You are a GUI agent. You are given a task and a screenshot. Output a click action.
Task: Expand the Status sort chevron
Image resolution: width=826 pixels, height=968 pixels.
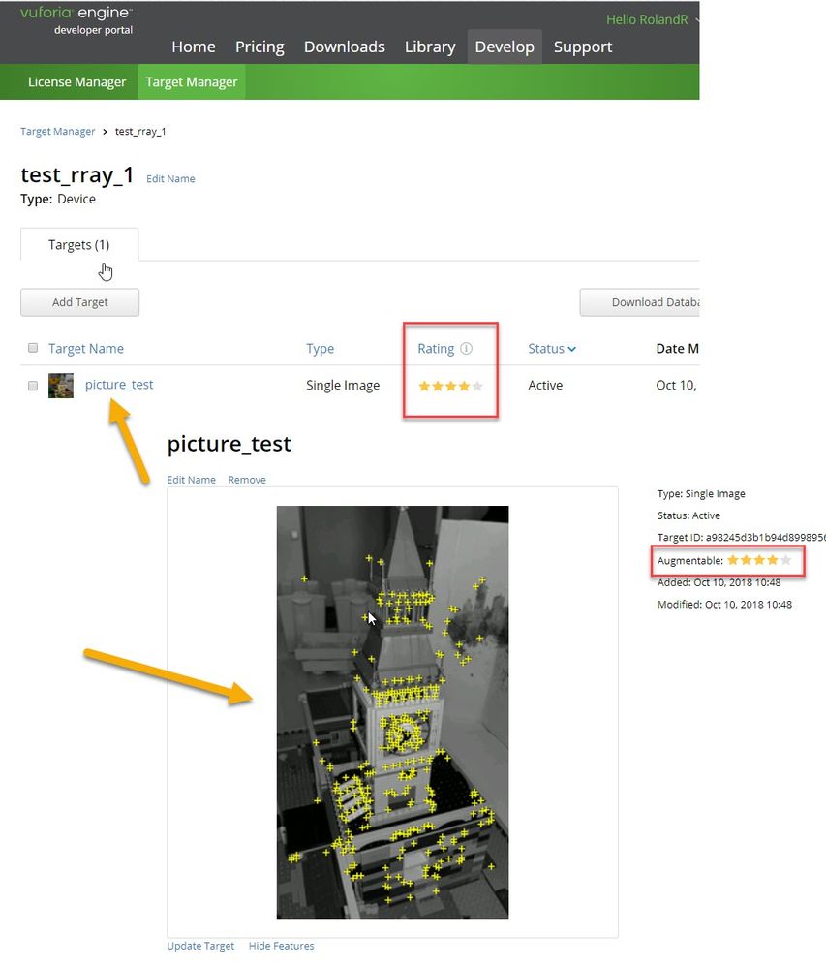(572, 350)
